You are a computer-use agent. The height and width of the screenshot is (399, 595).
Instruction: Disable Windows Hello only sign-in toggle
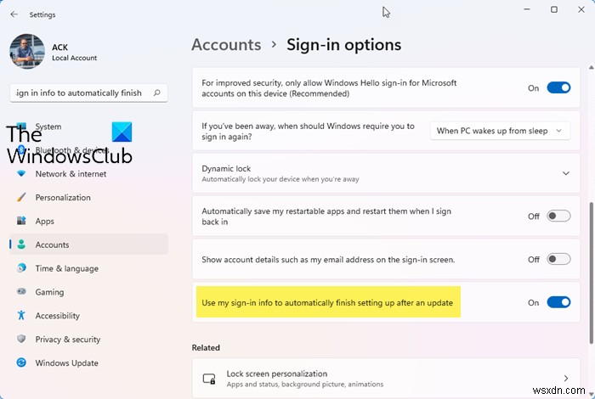pos(558,88)
